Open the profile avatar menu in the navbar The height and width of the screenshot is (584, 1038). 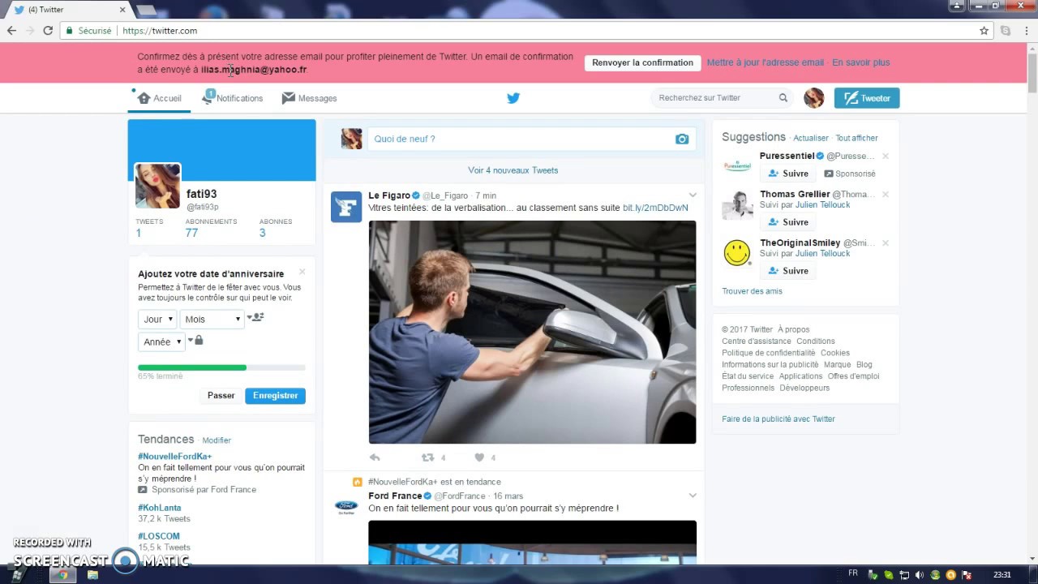click(813, 98)
